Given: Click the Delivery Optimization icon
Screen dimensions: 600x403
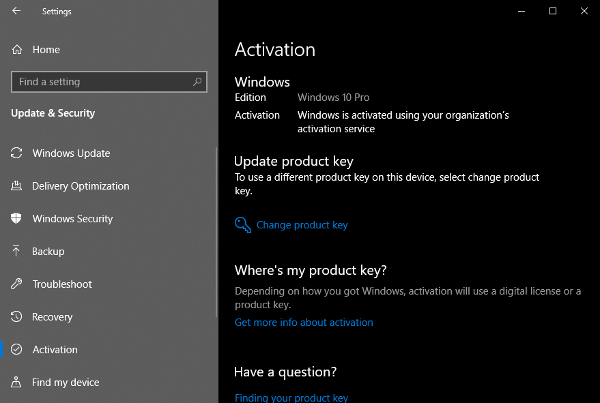Looking at the screenshot, I should coord(16,186).
